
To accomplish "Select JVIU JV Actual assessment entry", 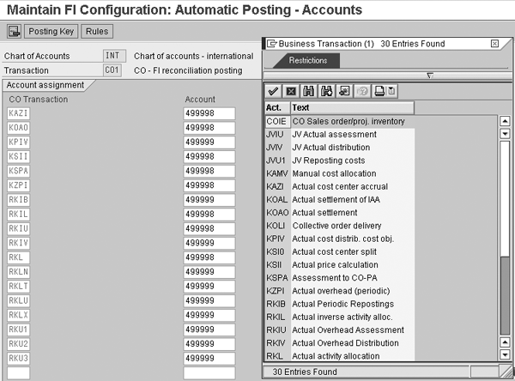I will (340, 135).
